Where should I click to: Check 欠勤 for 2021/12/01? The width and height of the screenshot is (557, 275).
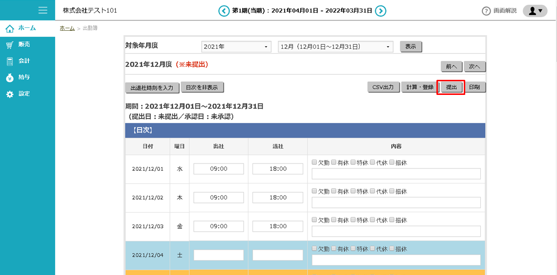tap(315, 163)
